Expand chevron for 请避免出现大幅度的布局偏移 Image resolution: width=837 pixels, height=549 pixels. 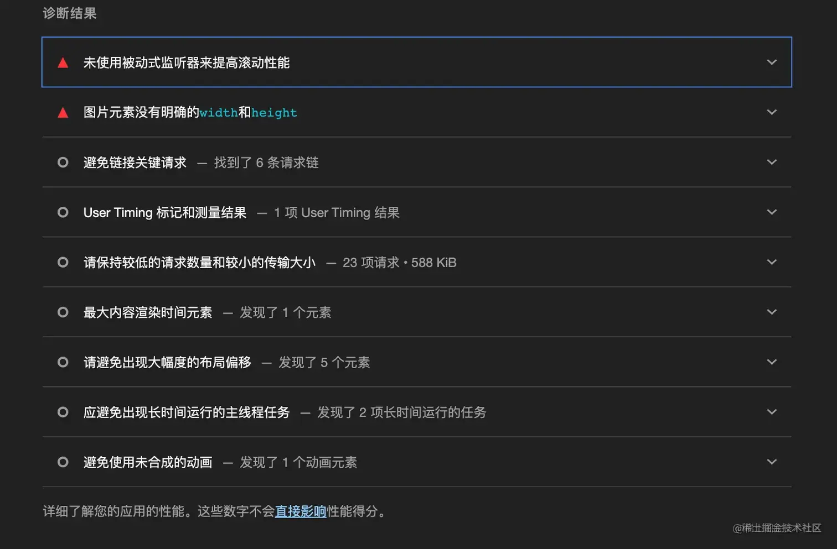click(x=772, y=362)
